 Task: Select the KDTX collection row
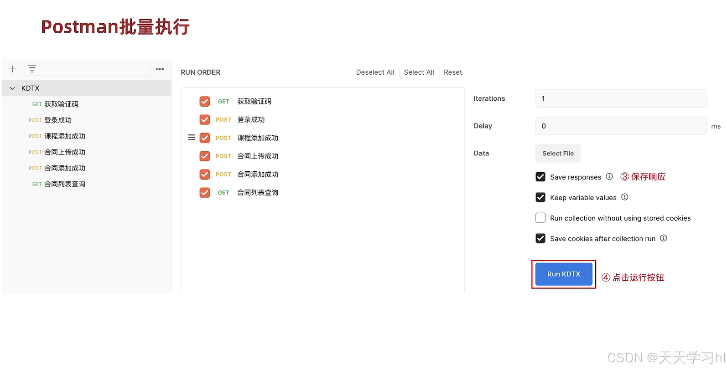87,88
